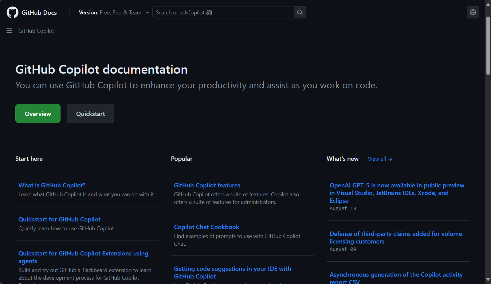
Task: Click the Quickstart button
Action: point(90,113)
